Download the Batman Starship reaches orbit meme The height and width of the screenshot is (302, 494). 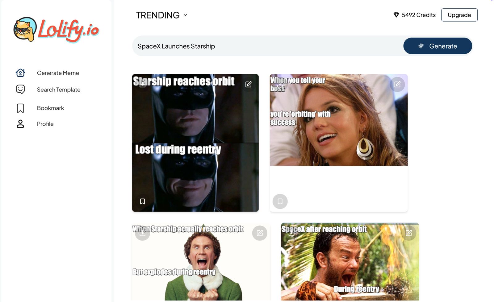click(x=142, y=84)
